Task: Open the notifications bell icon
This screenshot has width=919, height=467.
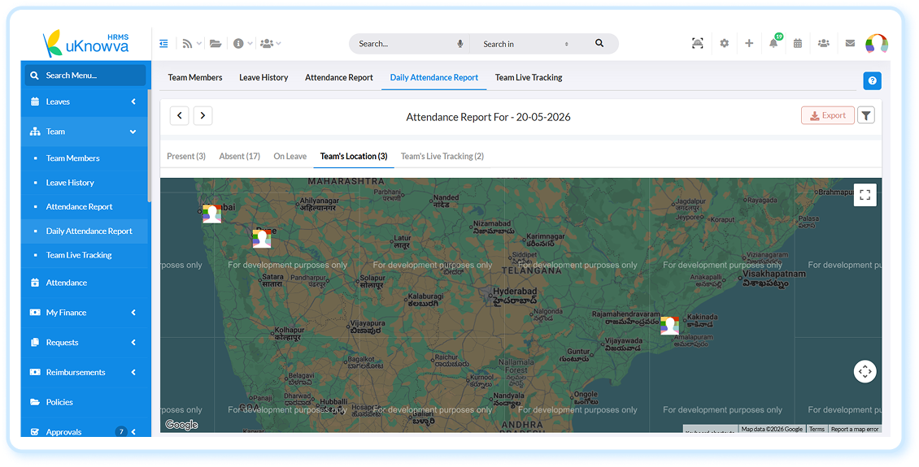Action: [x=773, y=43]
